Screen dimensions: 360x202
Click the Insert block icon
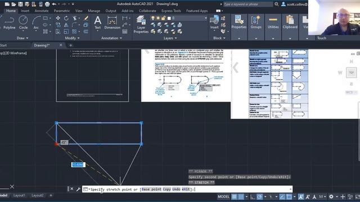(214, 22)
